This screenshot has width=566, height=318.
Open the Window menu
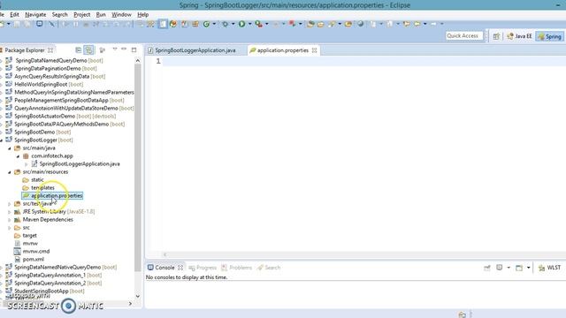(x=121, y=14)
